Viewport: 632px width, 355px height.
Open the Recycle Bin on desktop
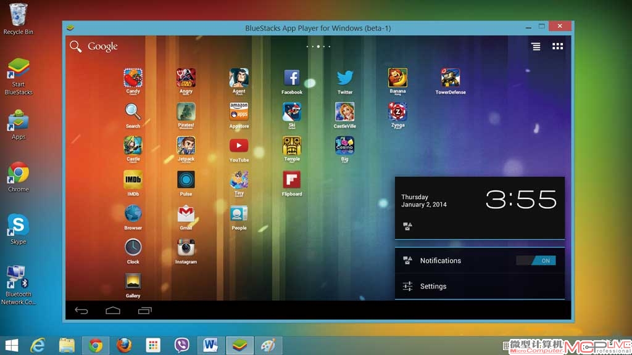[x=18, y=19]
